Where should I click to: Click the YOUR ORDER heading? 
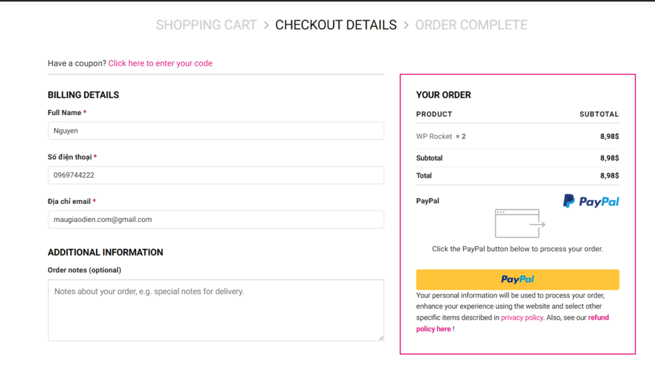coord(443,95)
